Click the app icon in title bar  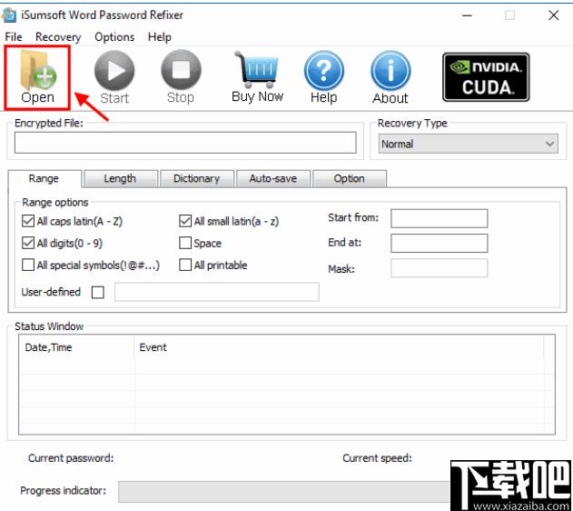9,15
